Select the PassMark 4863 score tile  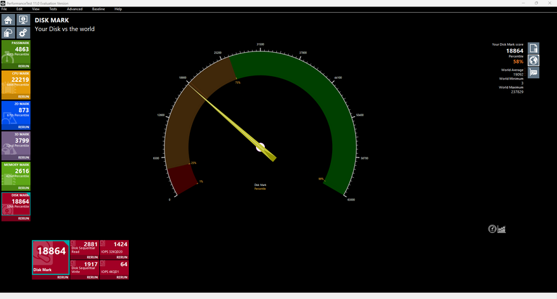point(16,52)
